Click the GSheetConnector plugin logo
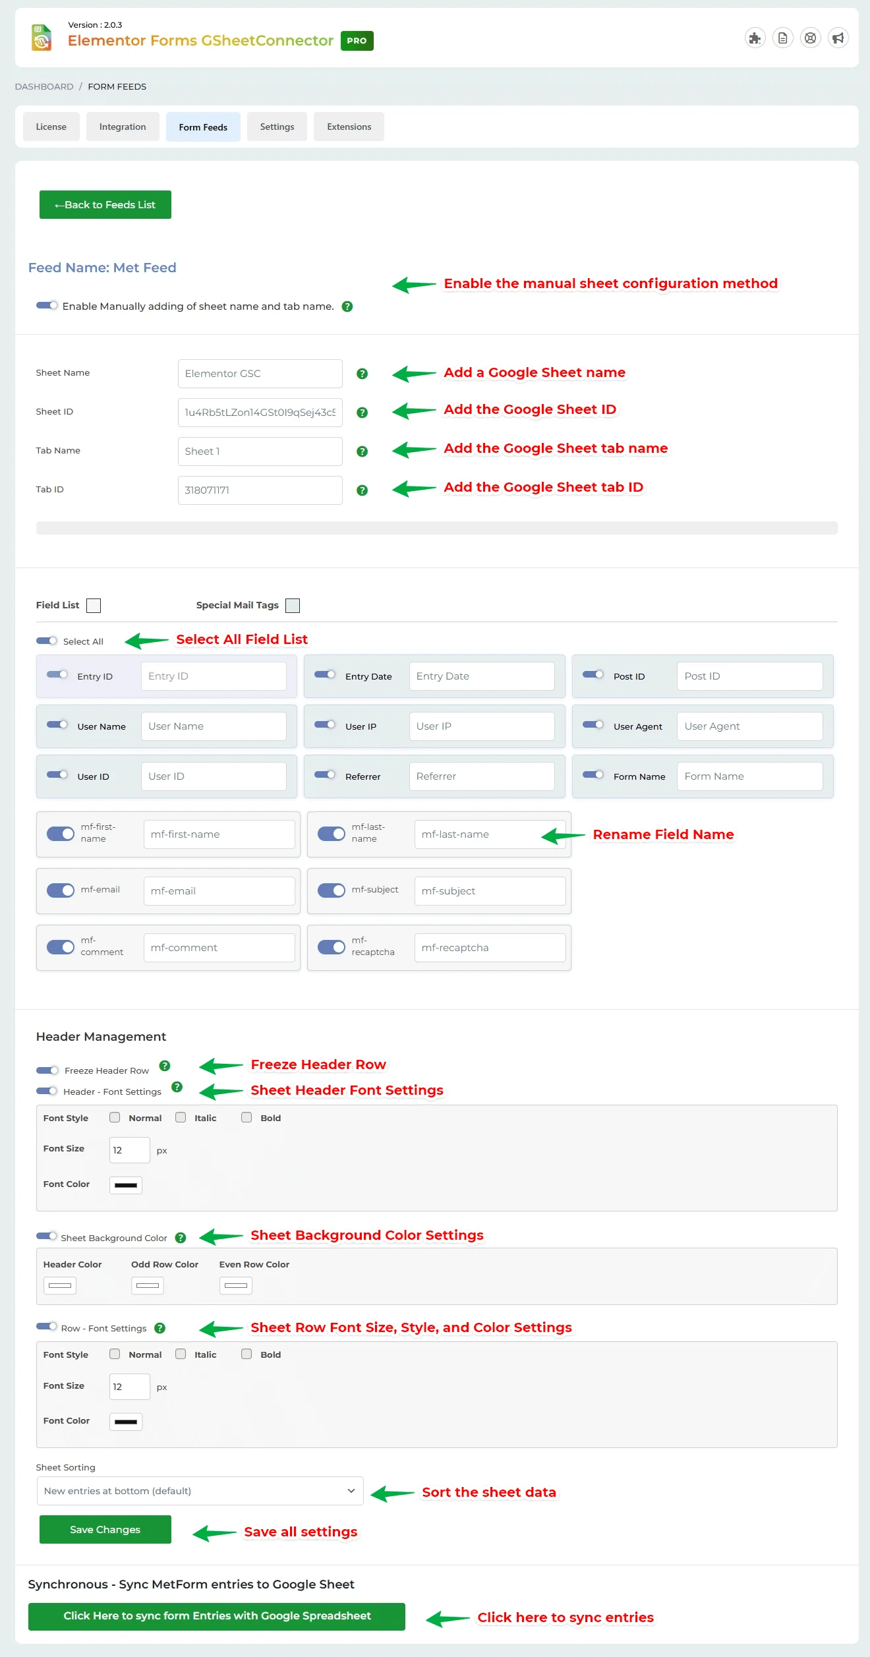Viewport: 870px width, 1657px height. point(42,38)
